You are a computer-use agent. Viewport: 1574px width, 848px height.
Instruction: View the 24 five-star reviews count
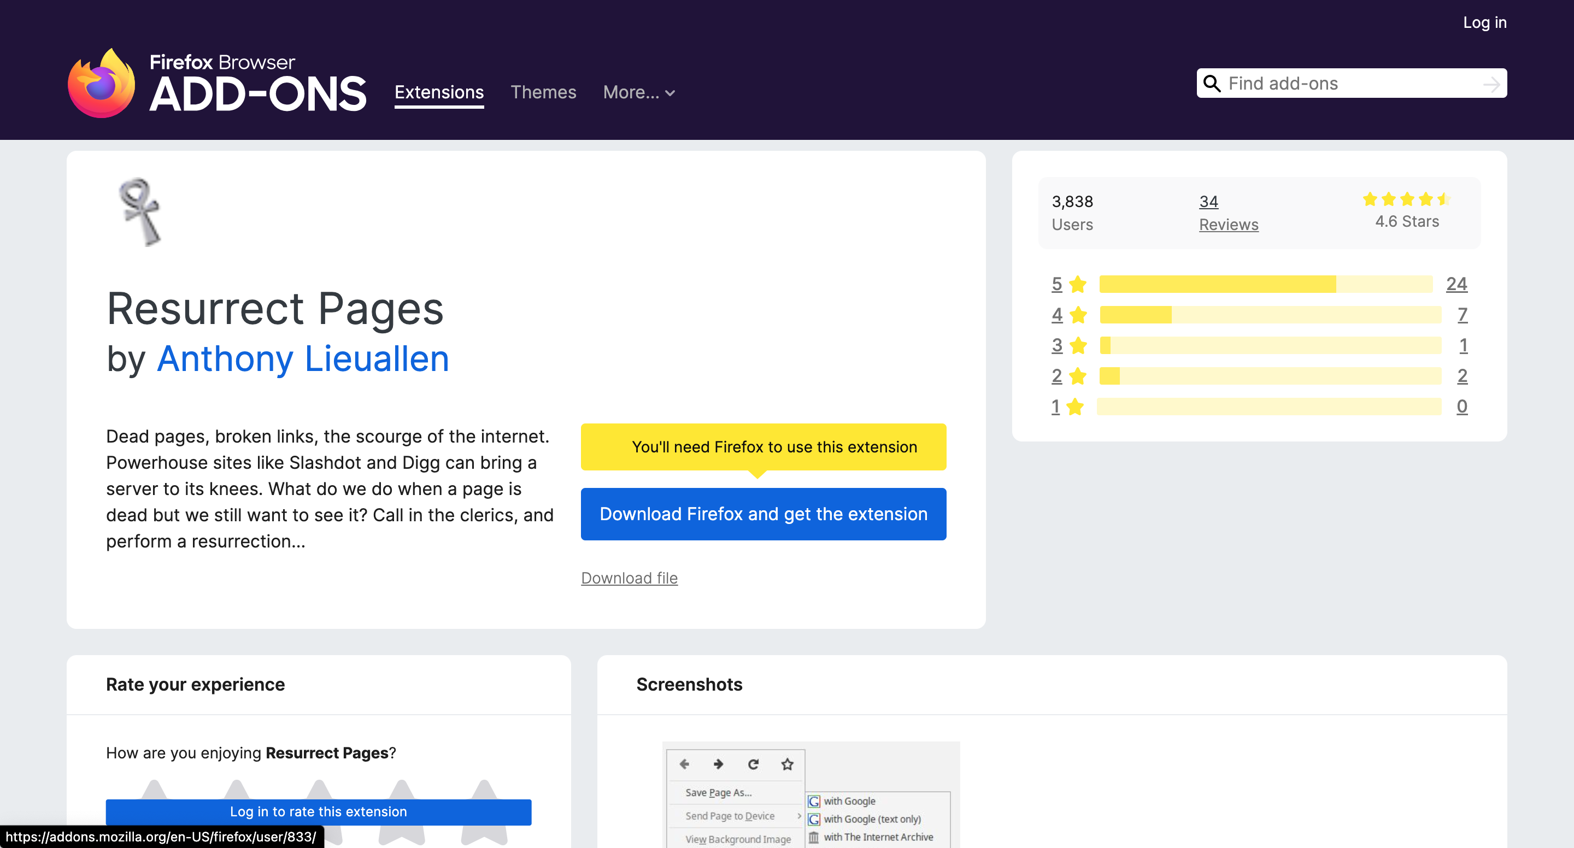1456,284
